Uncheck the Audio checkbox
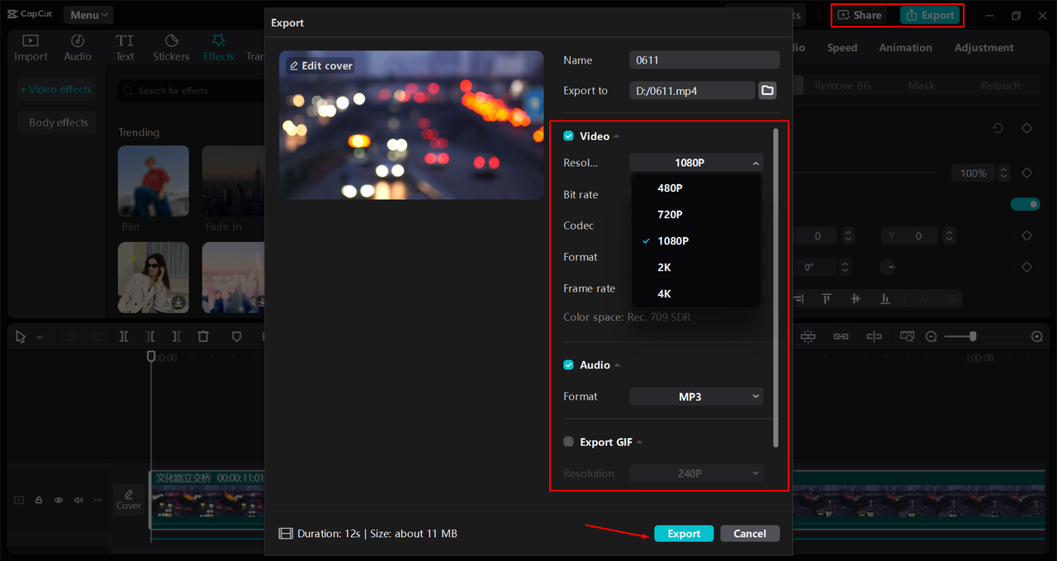The image size is (1057, 561). point(568,364)
